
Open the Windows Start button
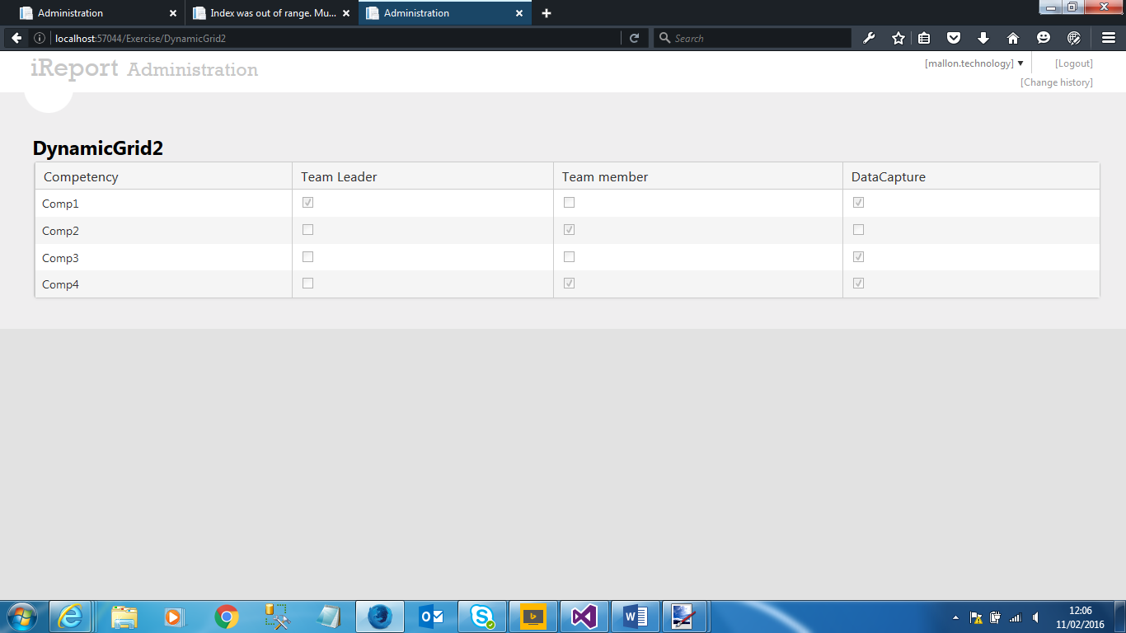22,617
